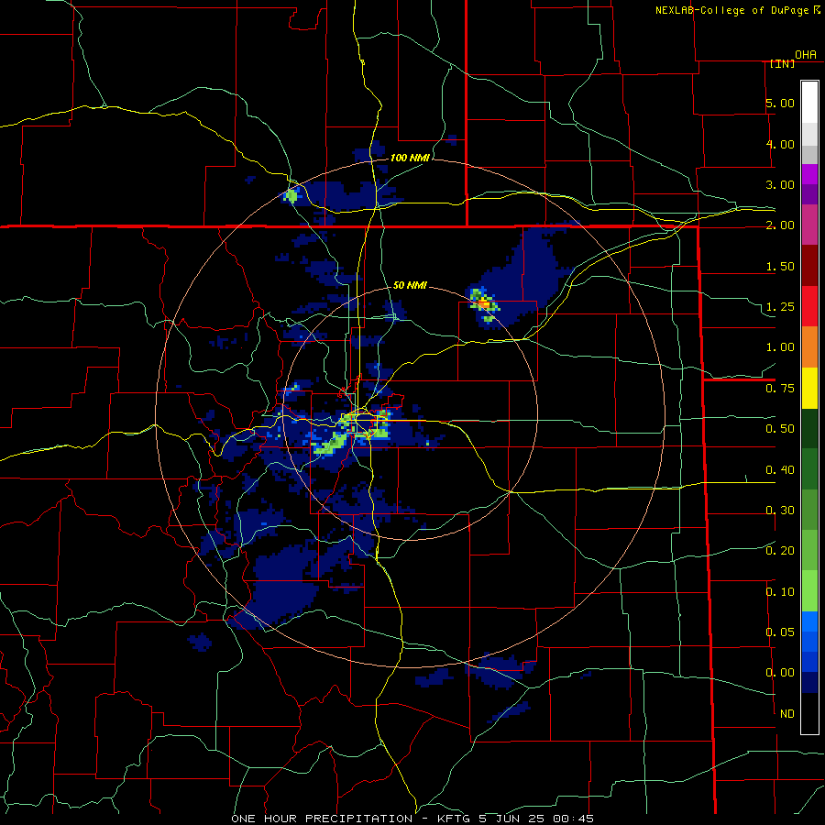Select the bright red legend swatch
The width and height of the screenshot is (825, 825).
[809, 306]
